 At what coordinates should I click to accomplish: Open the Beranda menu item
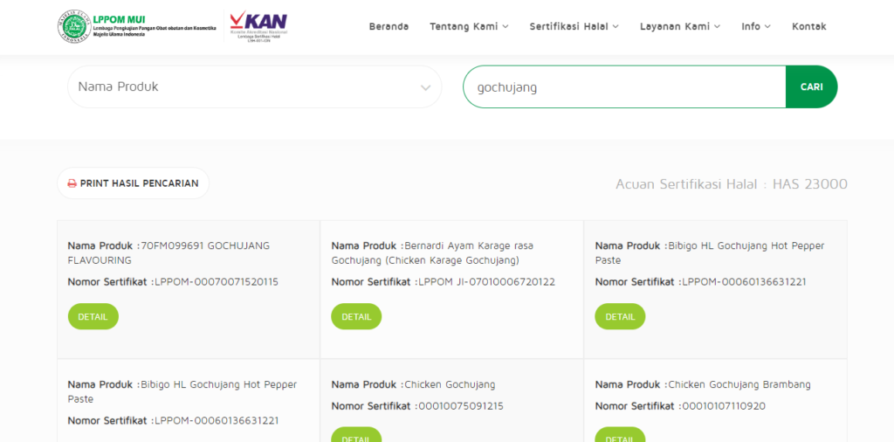pos(389,26)
